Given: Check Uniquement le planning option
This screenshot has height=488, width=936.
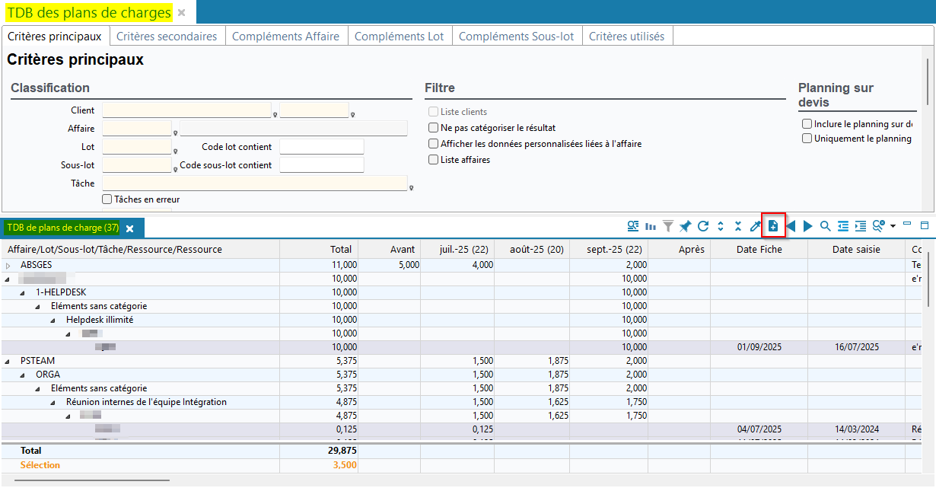Looking at the screenshot, I should click(807, 139).
